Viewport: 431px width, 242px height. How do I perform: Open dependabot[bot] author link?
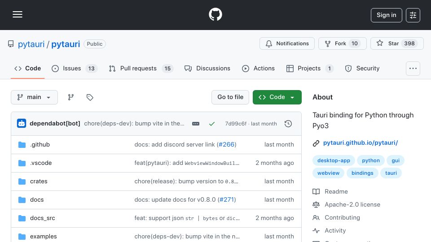click(x=55, y=124)
